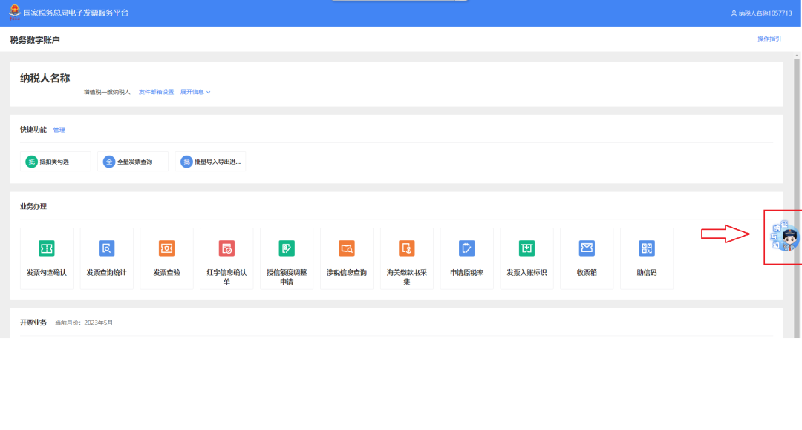Click the 发件邮箱设置 link
802x430 pixels.
pyautogui.click(x=156, y=93)
